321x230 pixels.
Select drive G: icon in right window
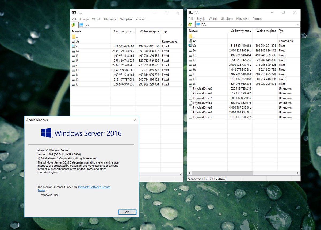[190, 65]
